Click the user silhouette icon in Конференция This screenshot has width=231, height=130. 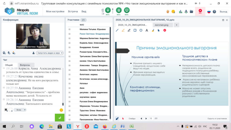[x=33, y=53]
